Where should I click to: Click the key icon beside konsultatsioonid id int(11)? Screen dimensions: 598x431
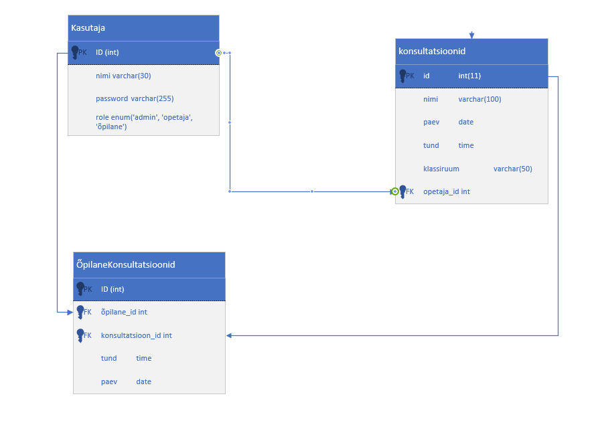click(x=402, y=76)
